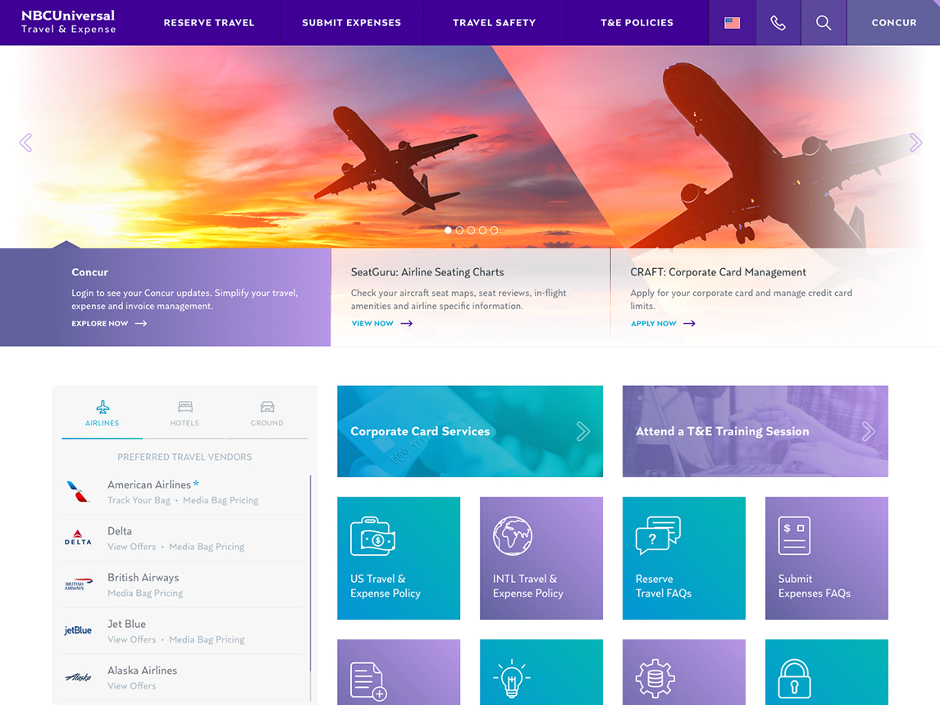Select the fifth carousel dot
Screen dimensions: 940x705
point(494,230)
